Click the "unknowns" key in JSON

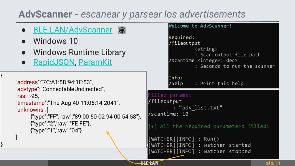pos(30,110)
